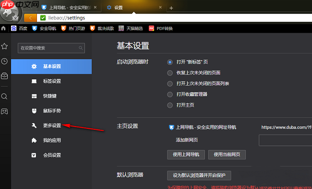Click the 使用当前网页 button
312x189 pixels.
pos(227,154)
